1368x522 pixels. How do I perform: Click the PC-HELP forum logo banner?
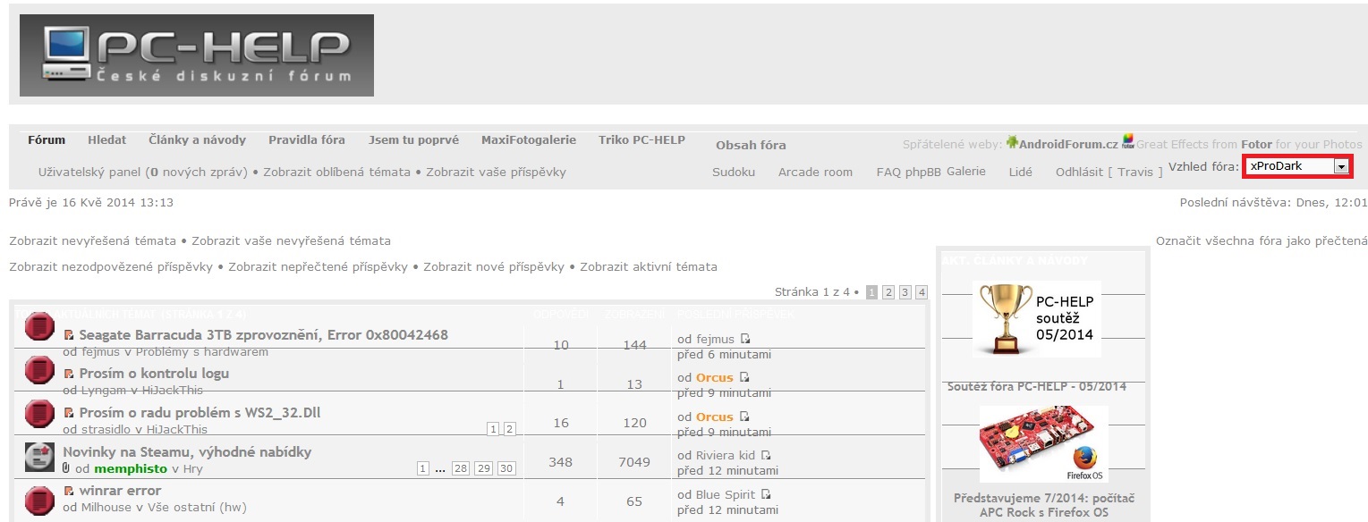point(197,55)
